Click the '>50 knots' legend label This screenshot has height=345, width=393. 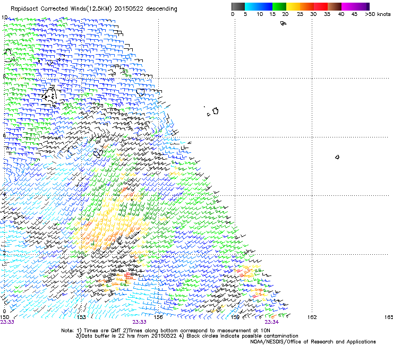coord(378,14)
